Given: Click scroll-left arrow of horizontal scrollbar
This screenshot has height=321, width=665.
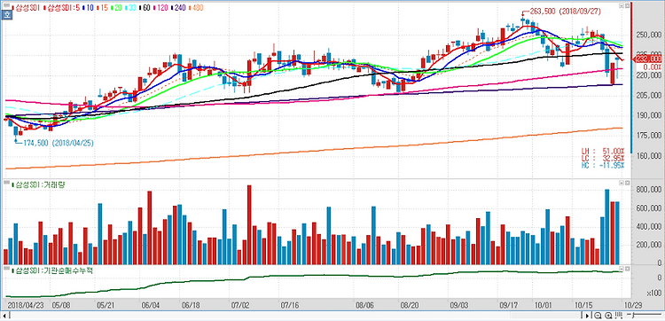Looking at the screenshot, I should (x=4, y=315).
